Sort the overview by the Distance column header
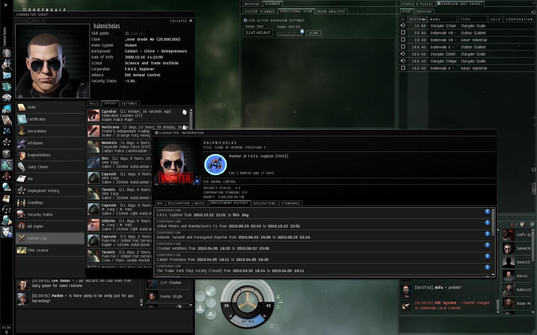The image size is (537, 335). 417,19
